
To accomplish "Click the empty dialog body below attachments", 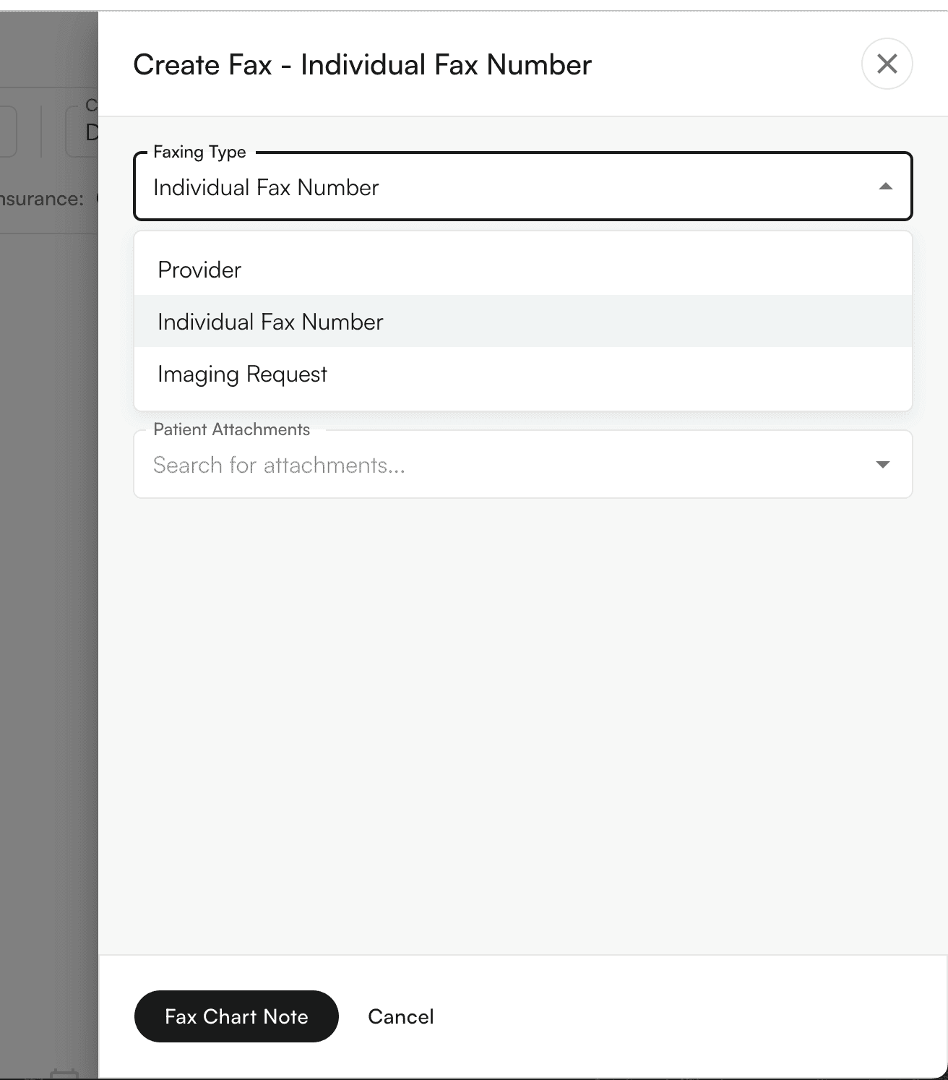I will 522,723.
